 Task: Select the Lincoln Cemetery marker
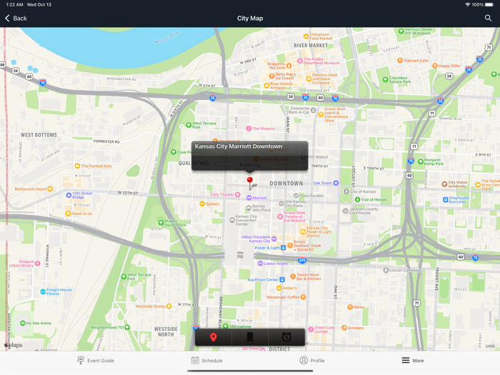tap(386, 270)
